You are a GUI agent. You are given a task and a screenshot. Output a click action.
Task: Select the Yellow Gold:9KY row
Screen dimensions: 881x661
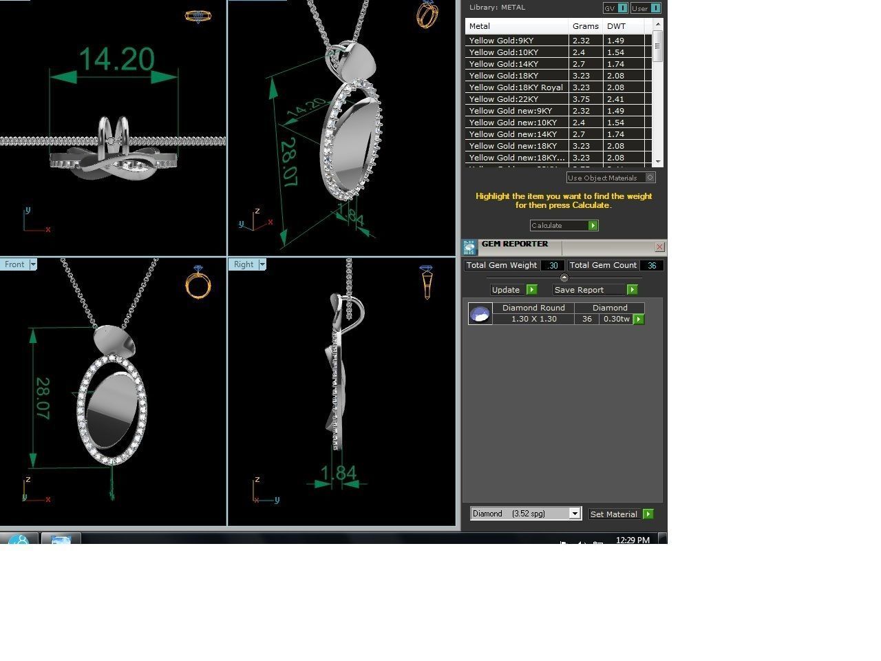tap(558, 41)
